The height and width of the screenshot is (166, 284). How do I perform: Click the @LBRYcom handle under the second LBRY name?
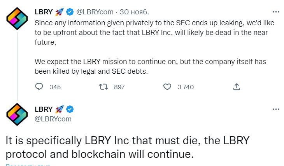tap(53, 119)
